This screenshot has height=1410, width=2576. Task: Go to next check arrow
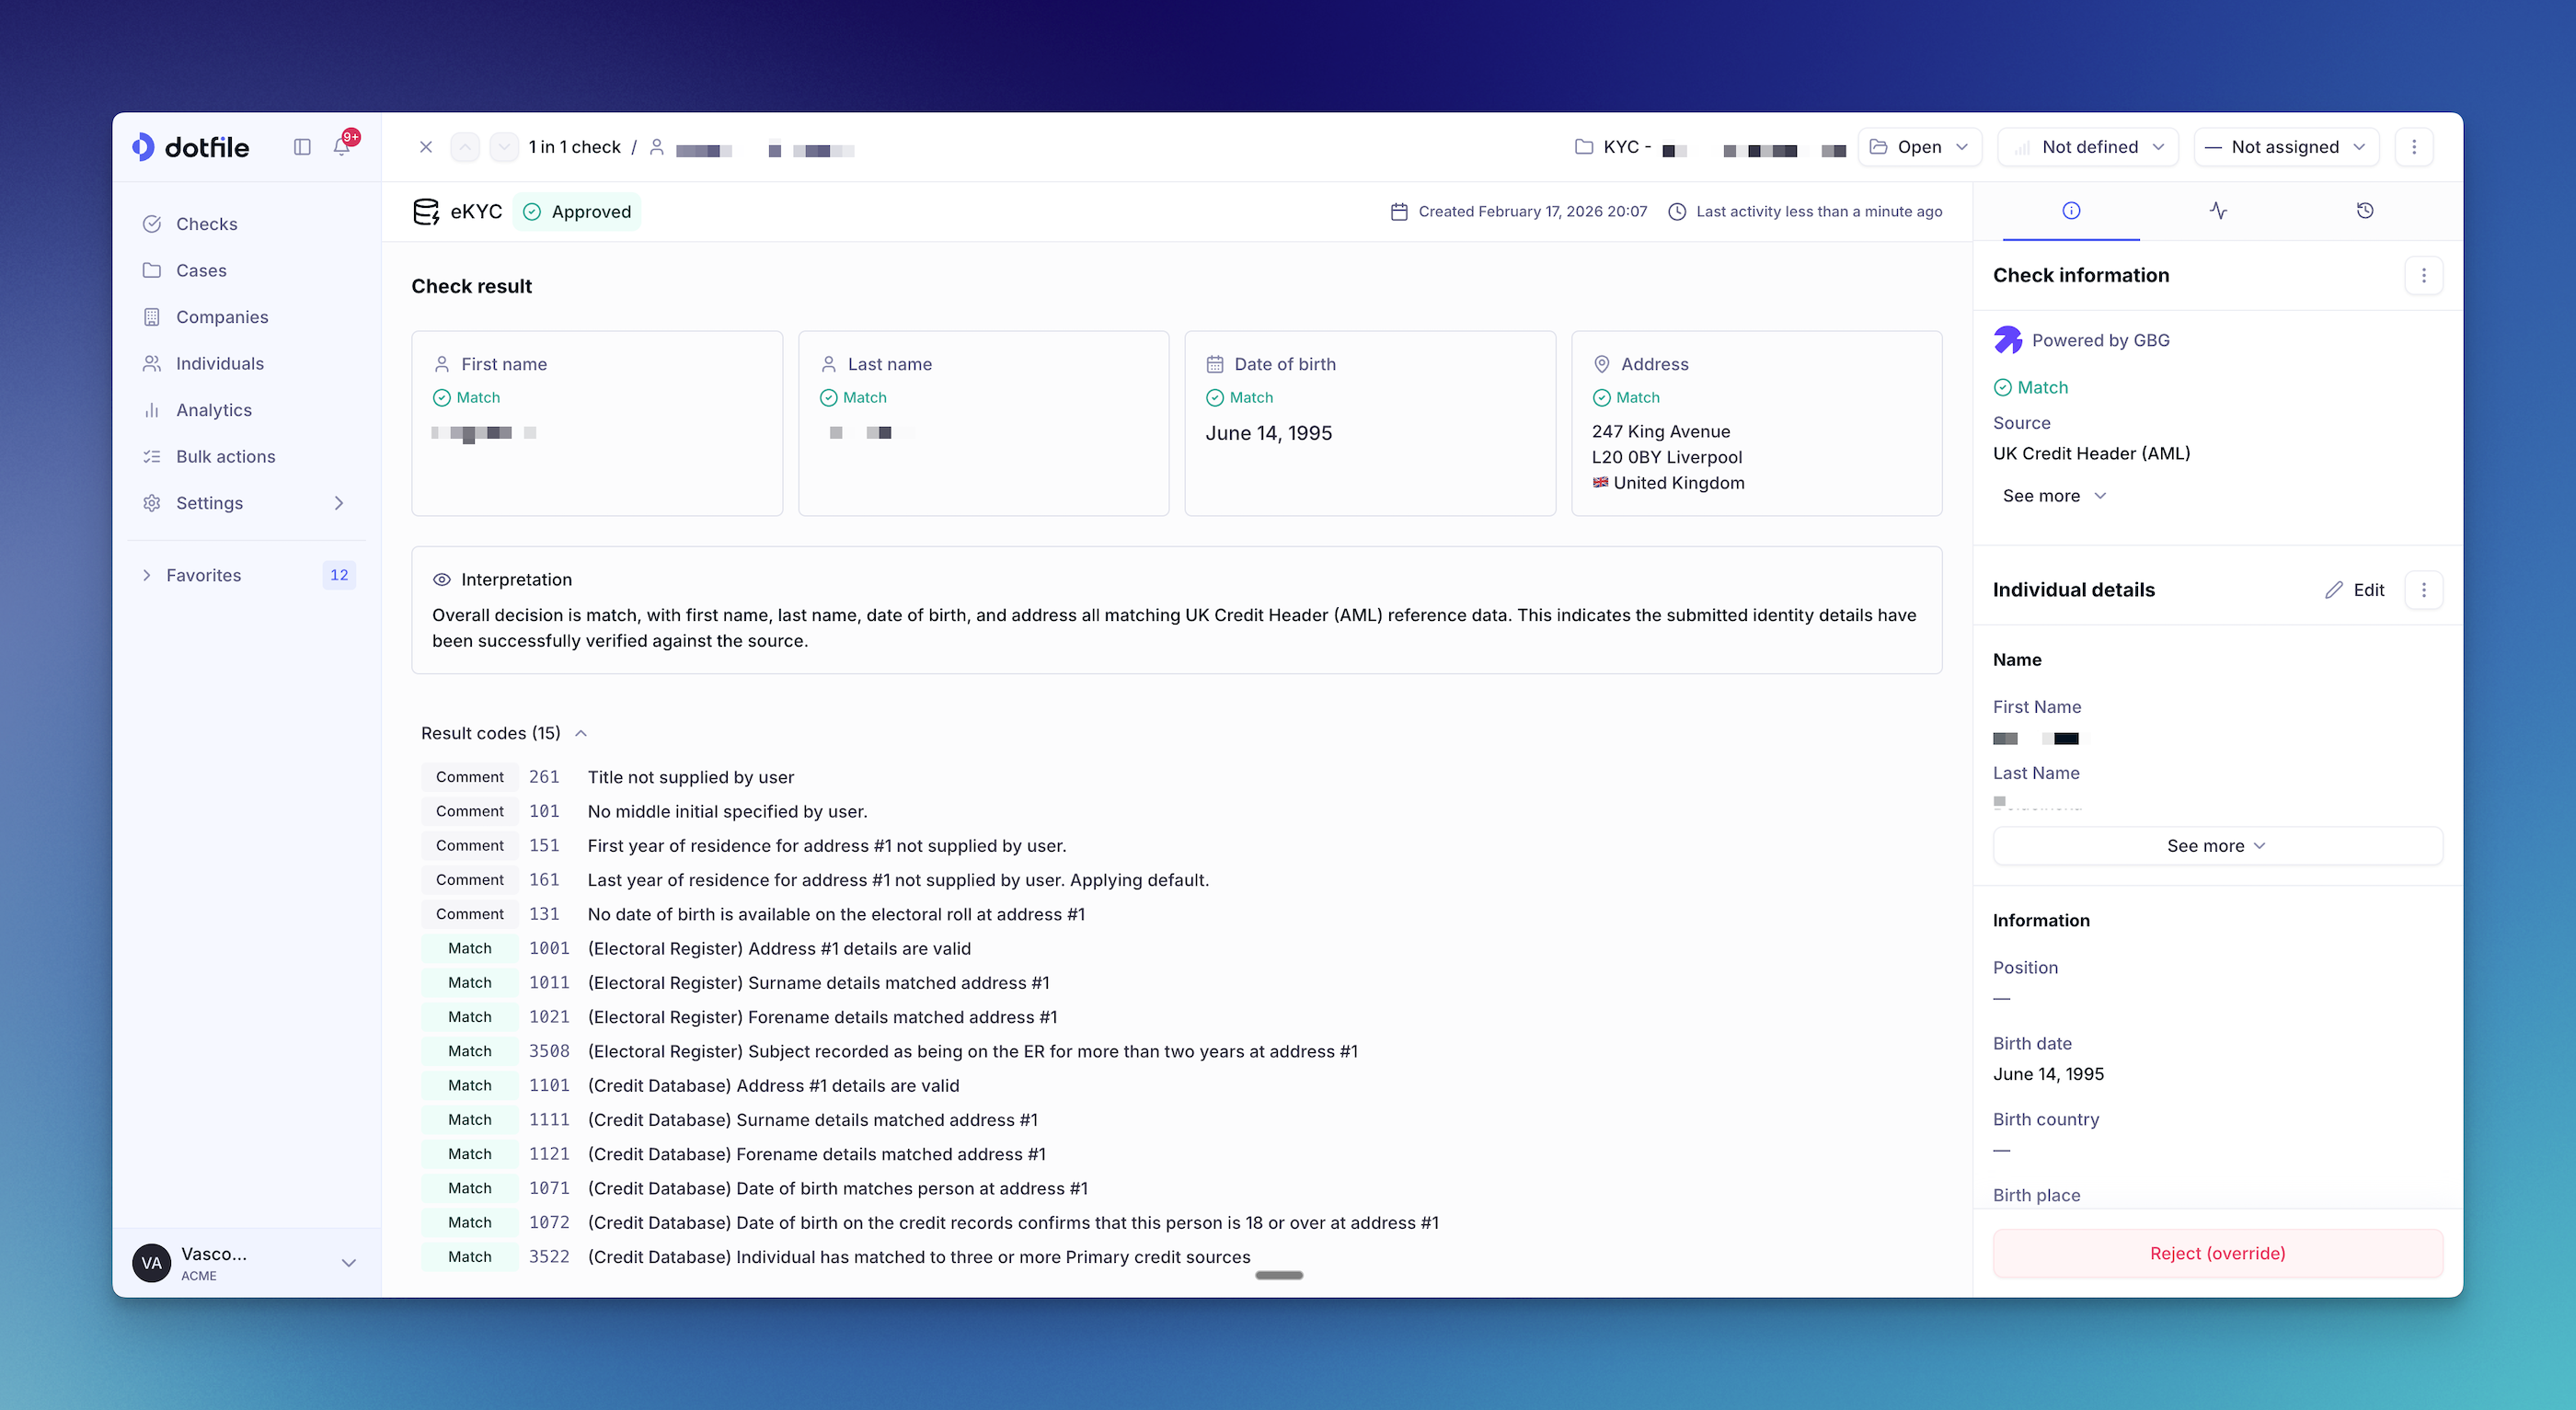tap(504, 147)
